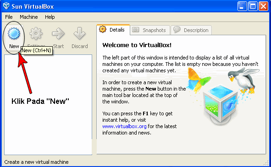This screenshot has height=167, width=271.
Task: Switch to the Snapshots tab
Action: (x=150, y=30)
